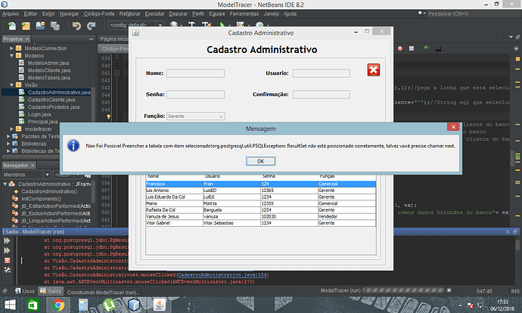
Task: Click the Redo arrow in NetBeans toolbar
Action: (x=91, y=26)
